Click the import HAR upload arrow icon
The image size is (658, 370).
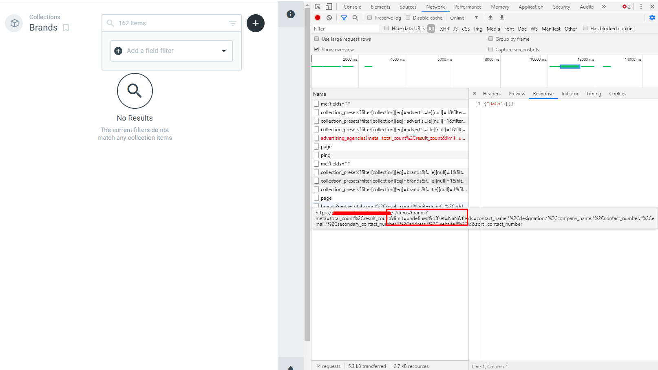point(490,18)
